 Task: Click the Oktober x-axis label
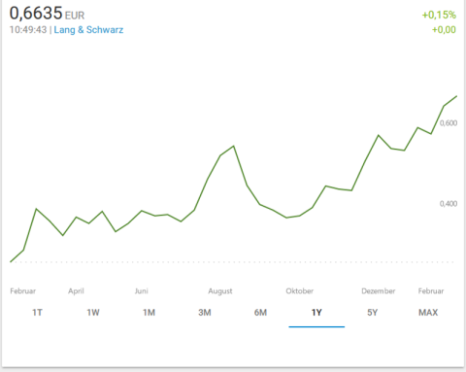point(300,291)
